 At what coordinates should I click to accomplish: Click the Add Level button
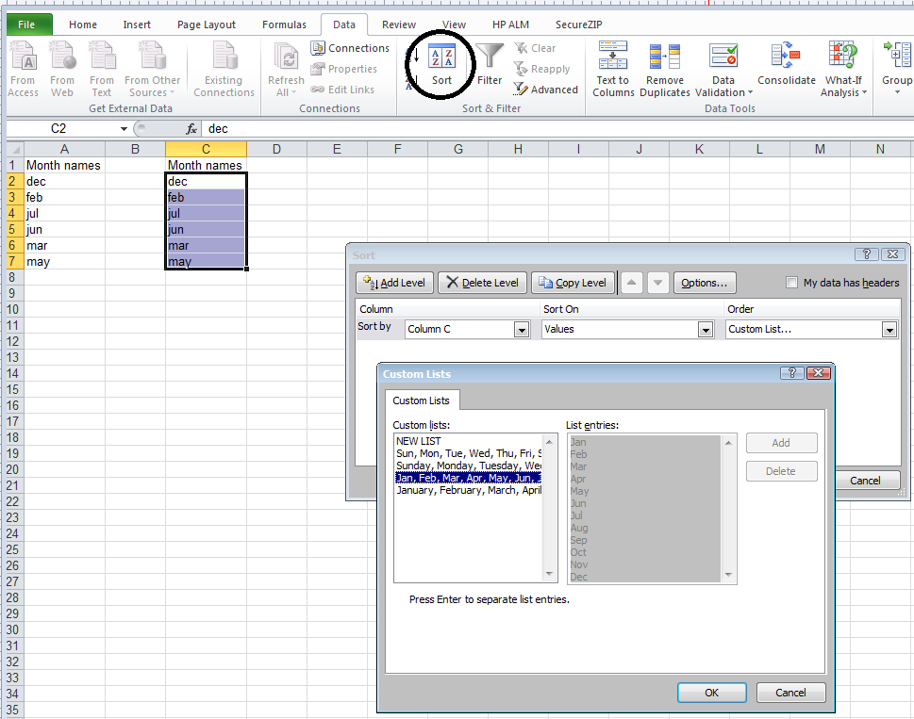point(394,283)
